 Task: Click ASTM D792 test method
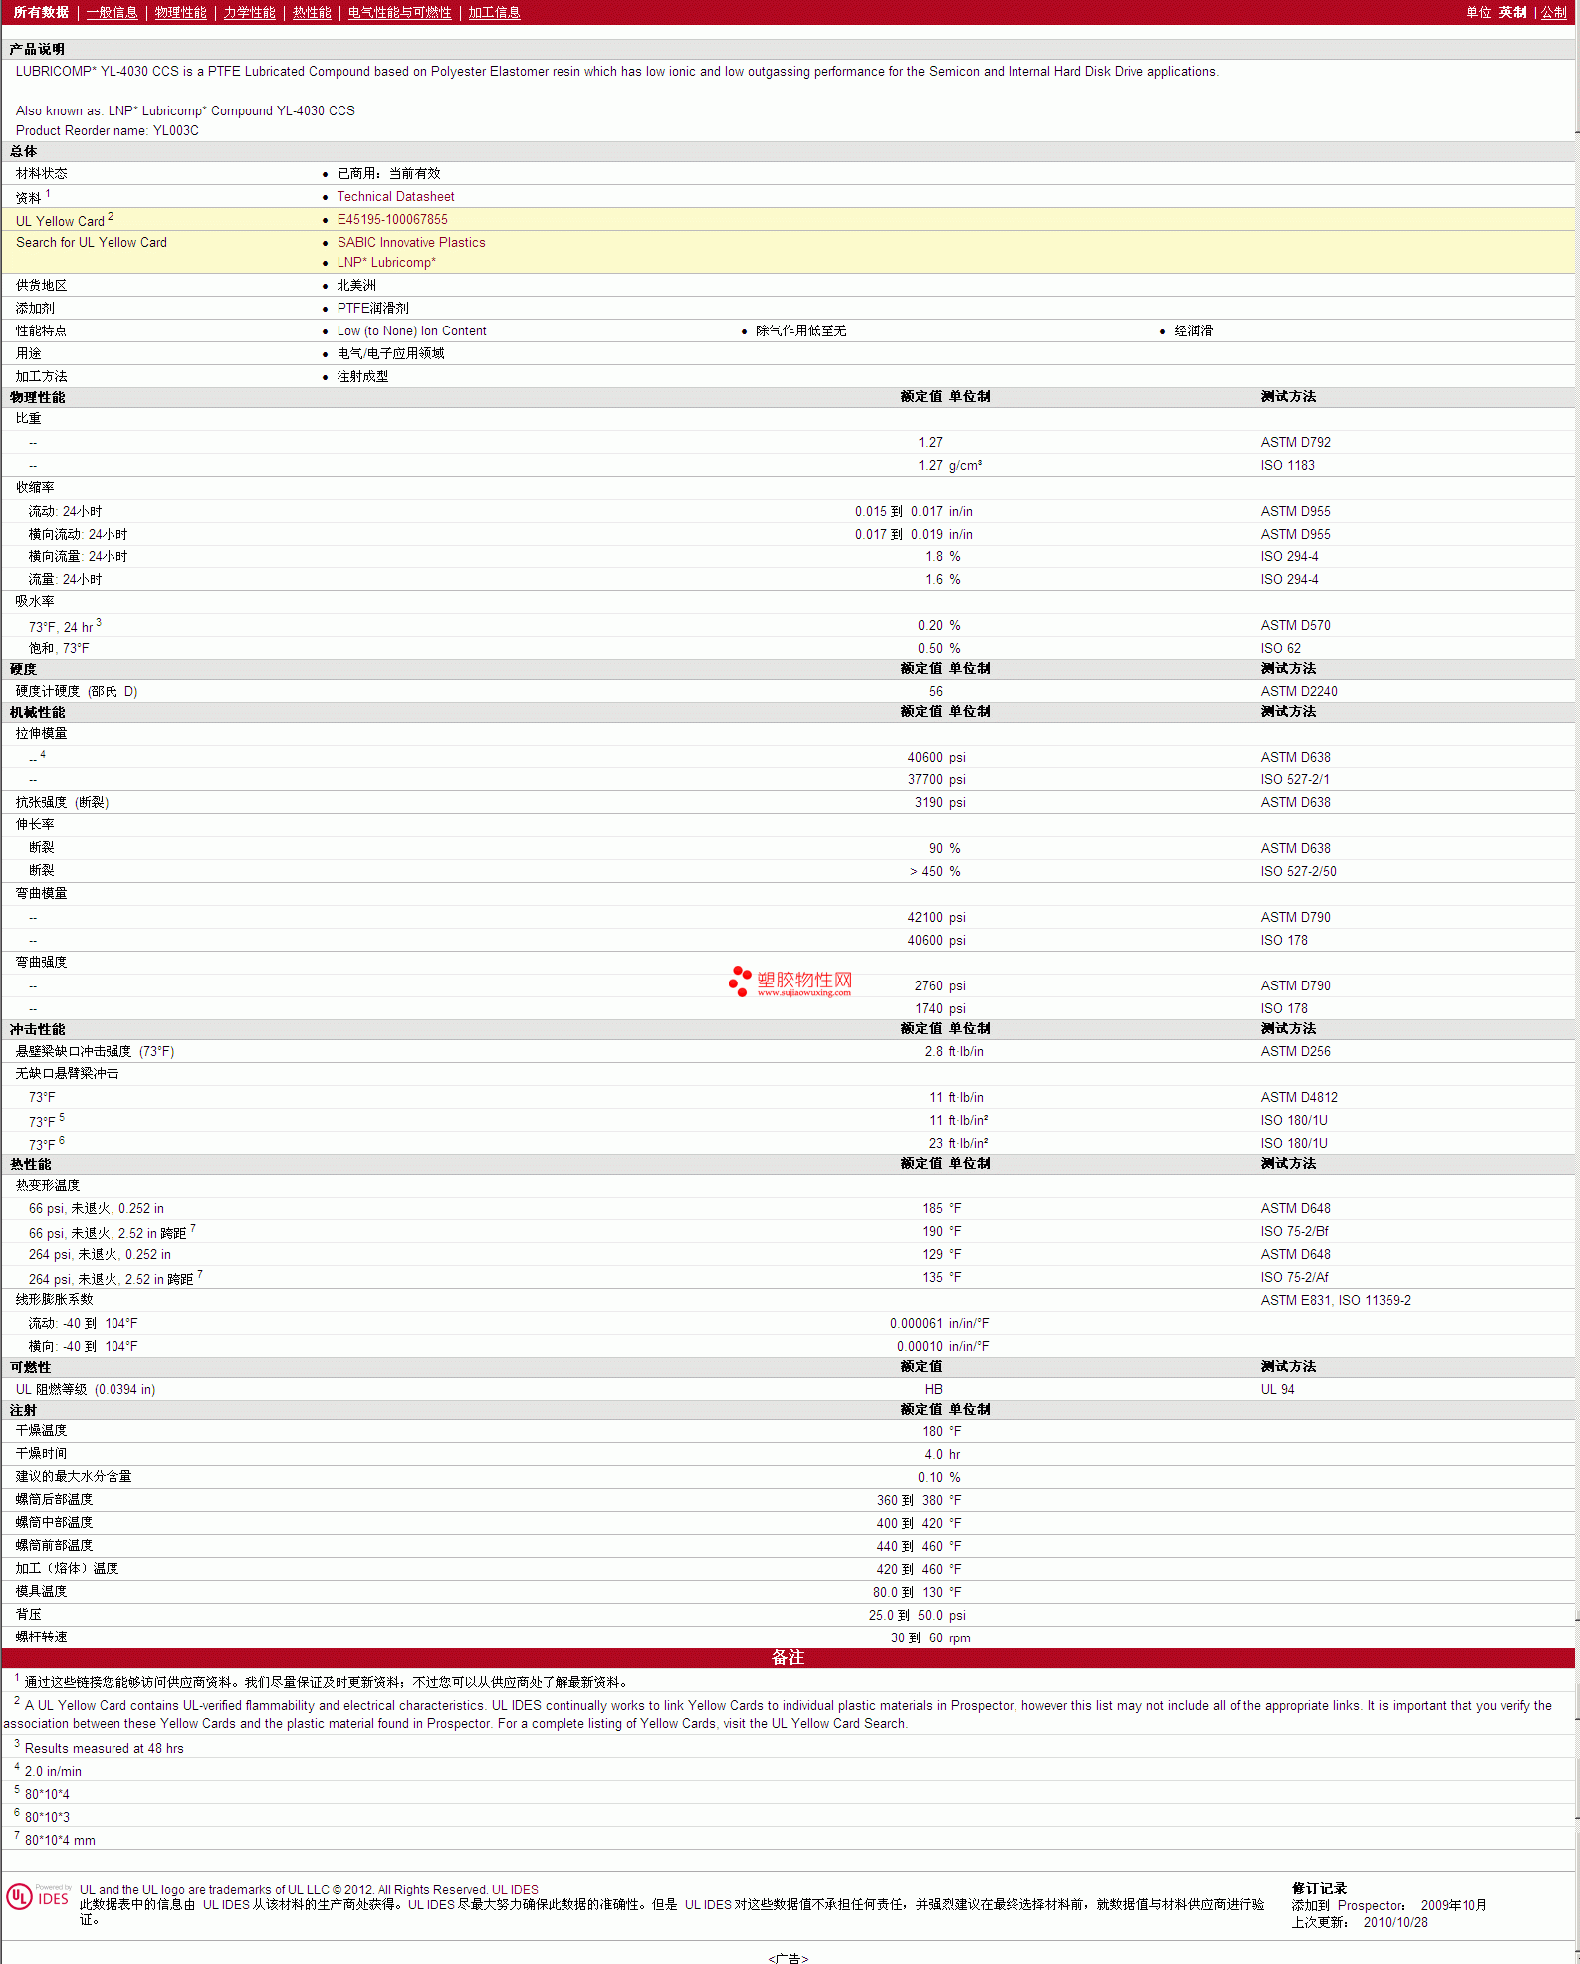pyautogui.click(x=1296, y=443)
